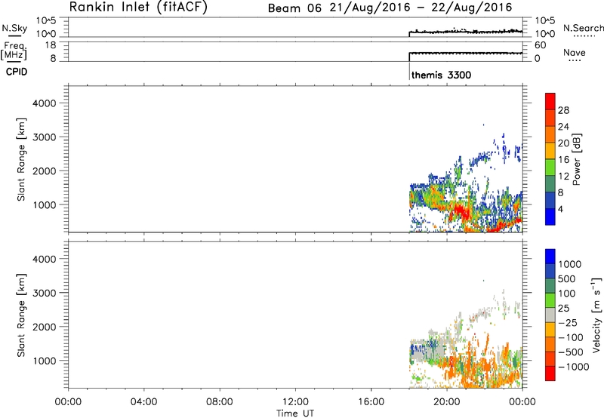Click the '16:00' time axis tick label

(371, 402)
